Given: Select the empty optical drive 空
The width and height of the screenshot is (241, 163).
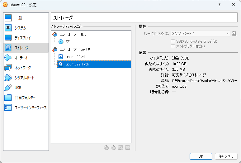Looking at the screenshot, I should [94, 41].
